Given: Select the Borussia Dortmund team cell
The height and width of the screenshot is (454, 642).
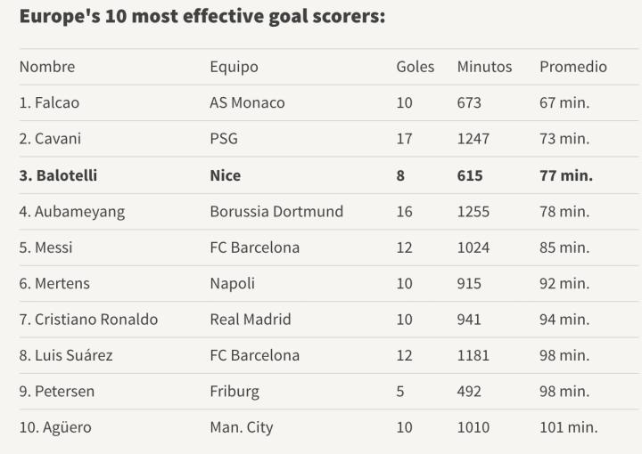Looking at the screenshot, I should coord(276,212).
